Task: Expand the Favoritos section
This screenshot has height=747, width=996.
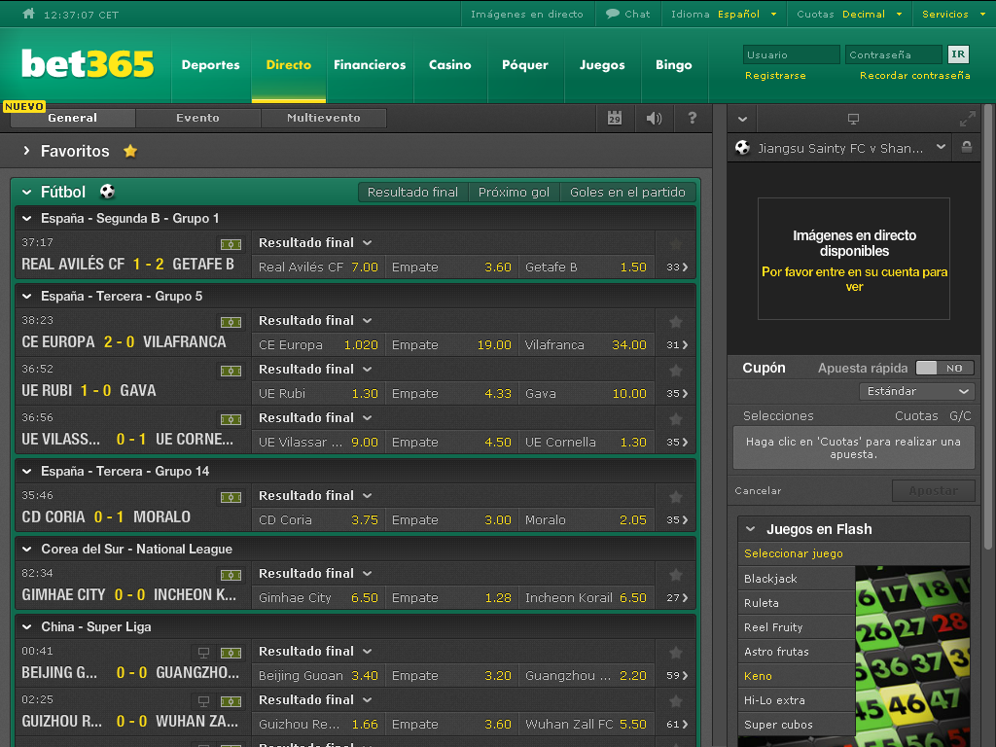Action: click(x=26, y=151)
